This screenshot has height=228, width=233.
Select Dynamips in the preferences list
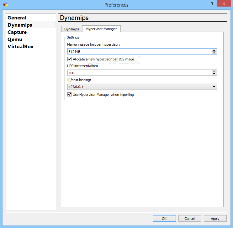(x=31, y=25)
